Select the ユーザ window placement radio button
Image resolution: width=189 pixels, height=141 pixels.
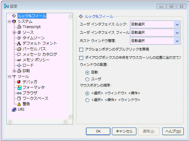(x=87, y=79)
